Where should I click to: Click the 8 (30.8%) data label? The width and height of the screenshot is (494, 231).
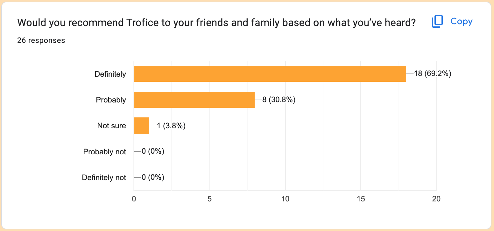click(279, 100)
